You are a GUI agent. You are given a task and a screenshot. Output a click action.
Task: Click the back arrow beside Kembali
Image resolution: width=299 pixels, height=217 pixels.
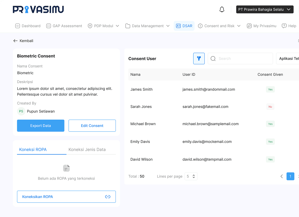15,41
